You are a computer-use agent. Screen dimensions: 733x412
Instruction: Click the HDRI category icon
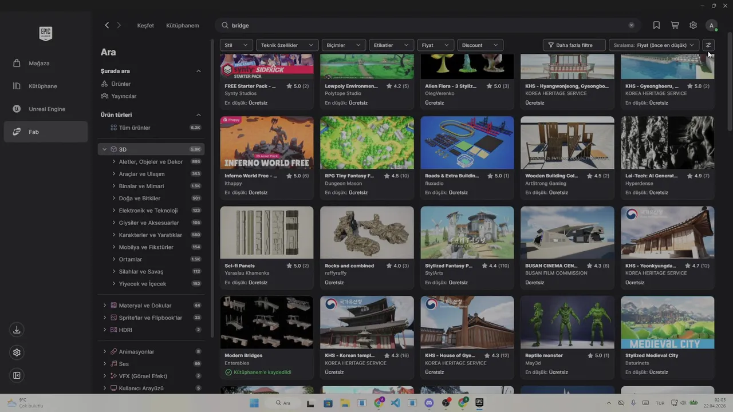coord(114,330)
